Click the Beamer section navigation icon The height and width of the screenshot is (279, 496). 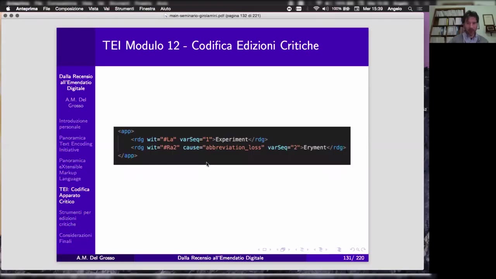click(320, 250)
